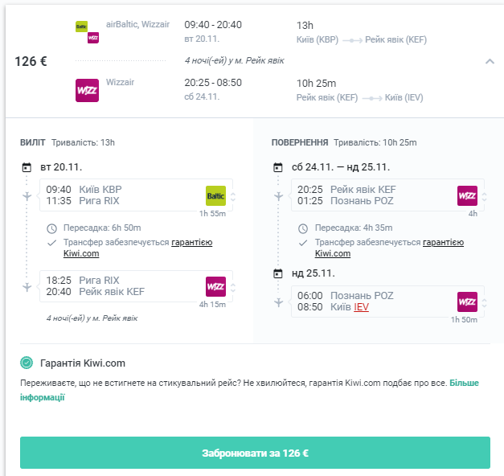Expand the Рига RIX to Рейк'явік KEF segment
The image size is (504, 476).
point(233,286)
